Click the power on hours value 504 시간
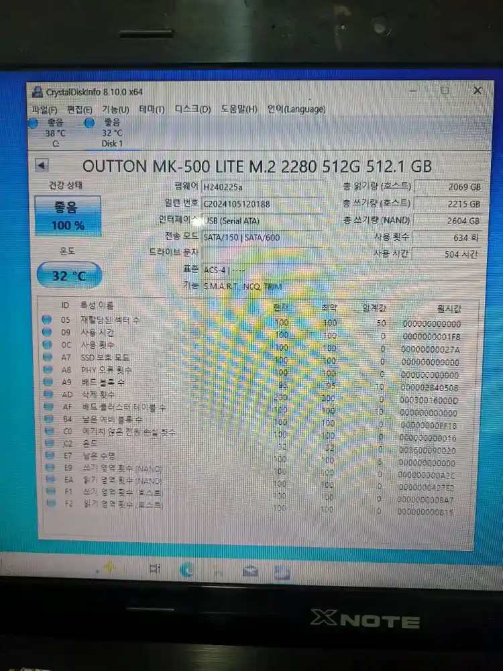The width and height of the screenshot is (503, 671). (446, 254)
